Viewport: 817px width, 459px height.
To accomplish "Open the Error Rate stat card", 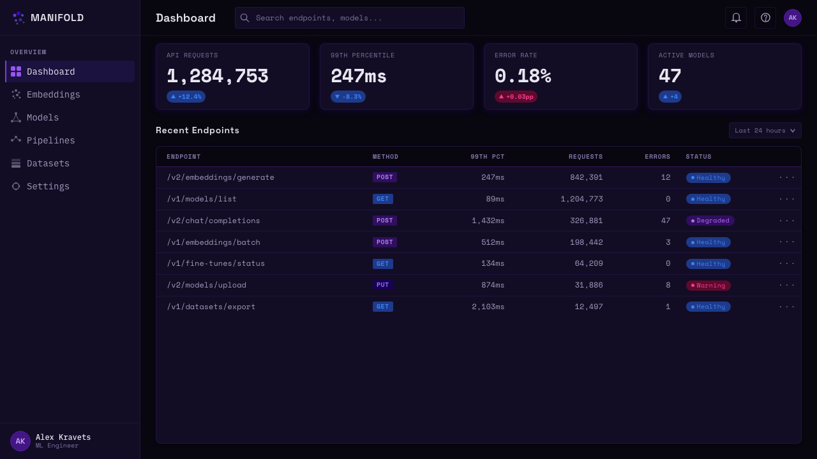I will click(560, 76).
